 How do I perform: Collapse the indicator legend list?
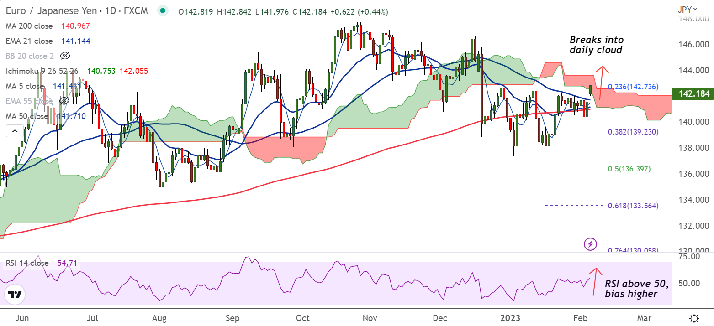tap(14, 131)
